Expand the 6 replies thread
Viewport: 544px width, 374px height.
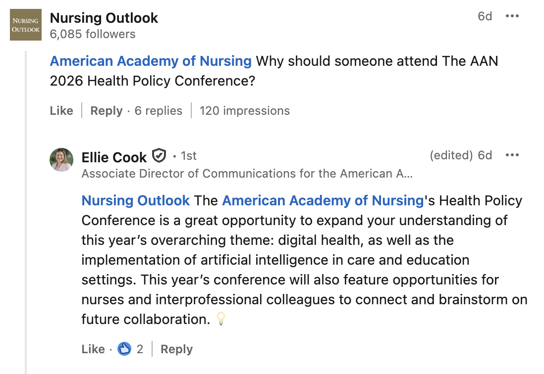[158, 110]
